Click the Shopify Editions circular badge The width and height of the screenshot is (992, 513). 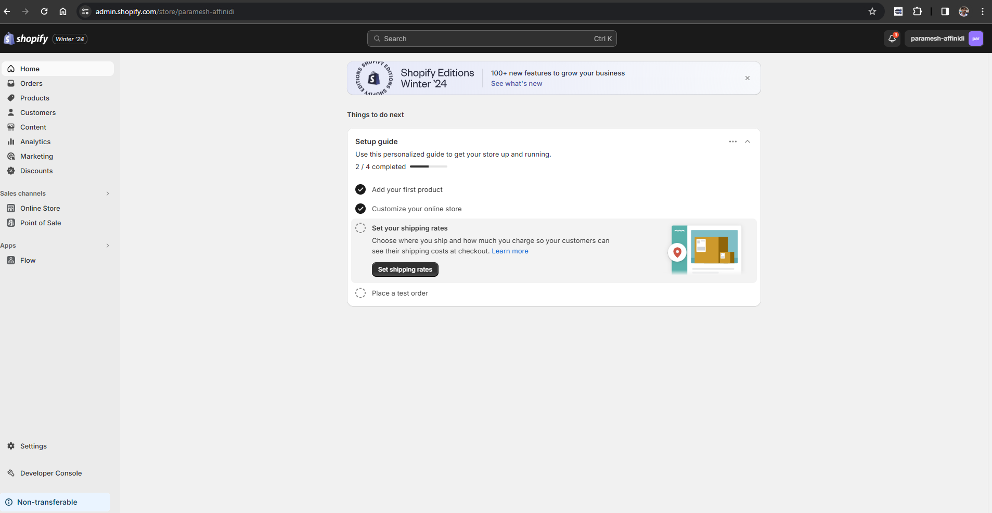point(374,78)
